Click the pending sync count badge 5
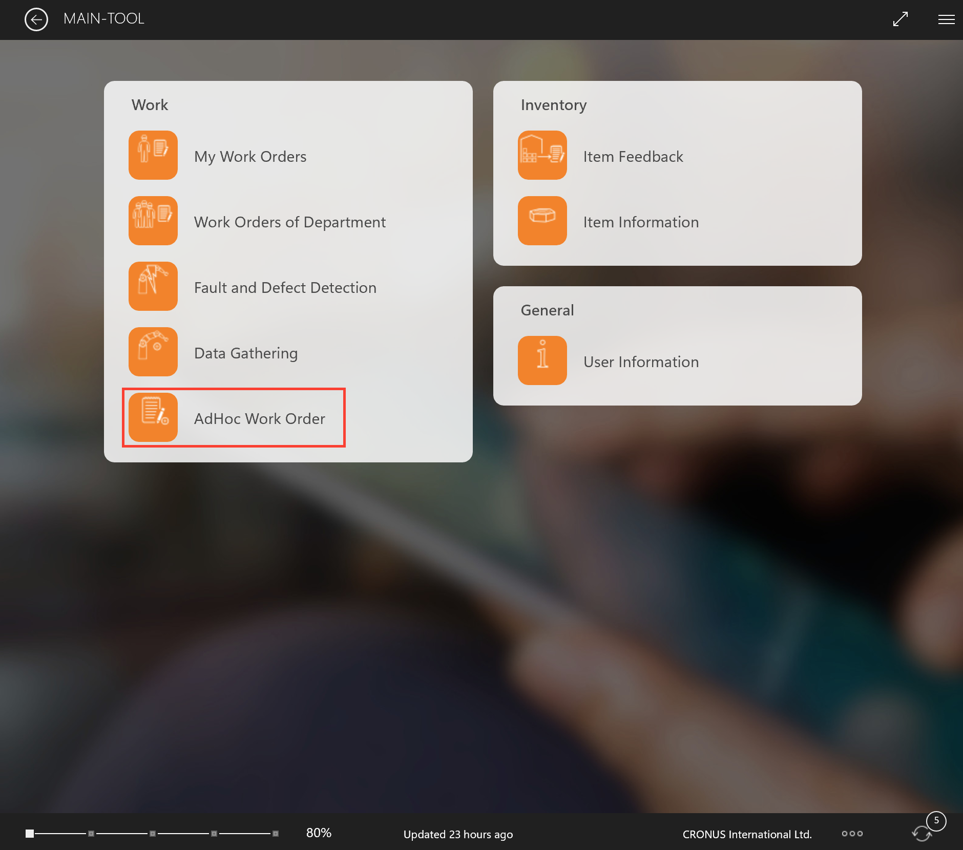Screen dimensions: 963x850 point(936,821)
